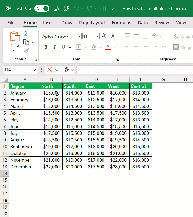Open the Copy options dropdown
Viewport: 193px width, 217px height.
(x=33, y=42)
